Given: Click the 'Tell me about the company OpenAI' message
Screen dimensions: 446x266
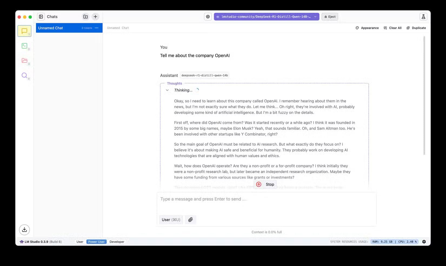Looking at the screenshot, I should [195, 56].
